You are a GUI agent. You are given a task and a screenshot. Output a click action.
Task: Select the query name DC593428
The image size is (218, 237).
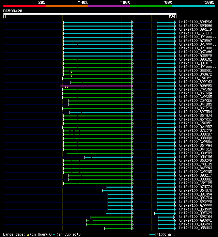(13, 11)
